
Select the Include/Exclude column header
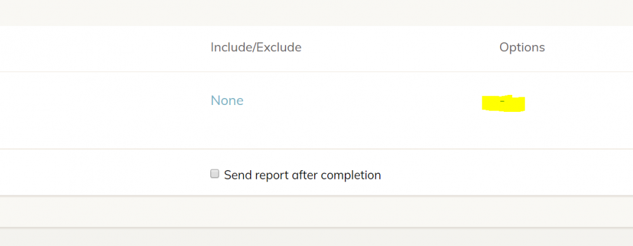256,47
